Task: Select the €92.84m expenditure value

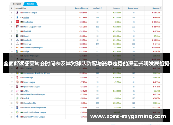Action: (83, 13)
